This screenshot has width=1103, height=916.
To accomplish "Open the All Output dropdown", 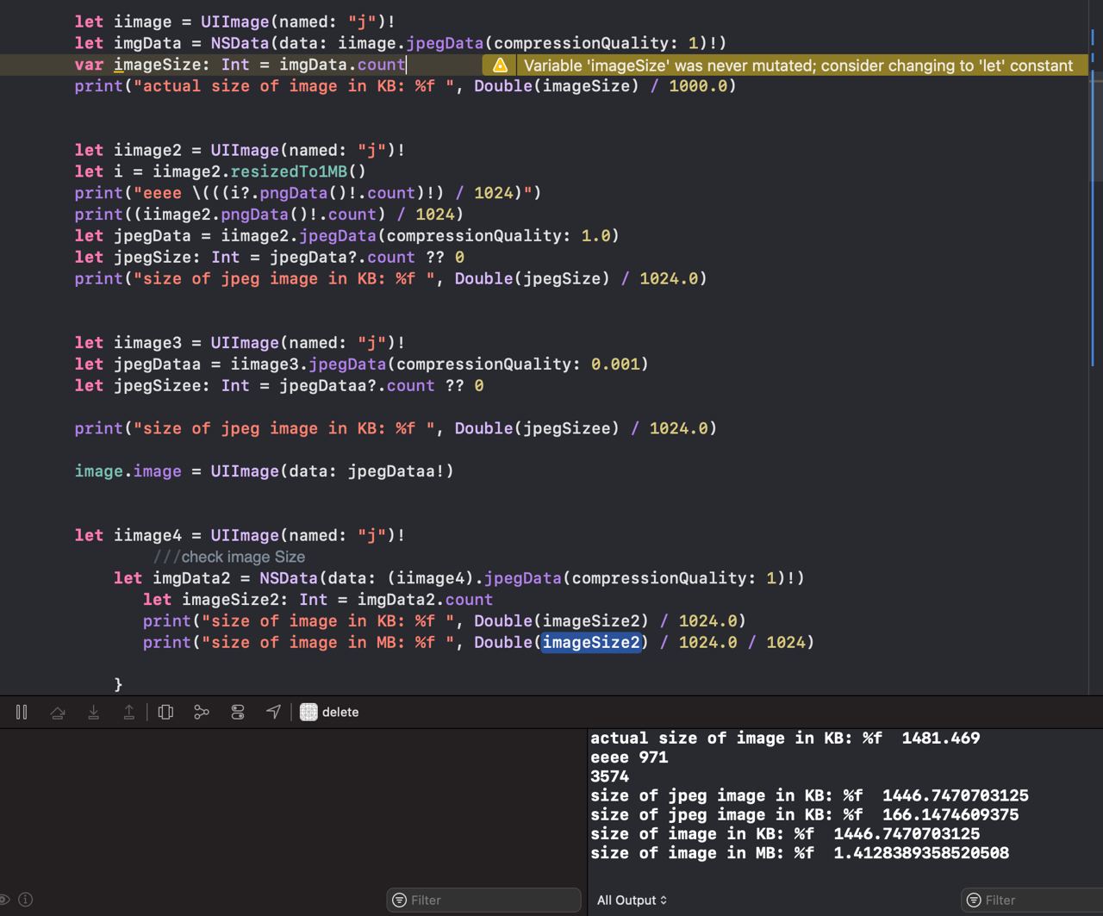I will pyautogui.click(x=632, y=900).
